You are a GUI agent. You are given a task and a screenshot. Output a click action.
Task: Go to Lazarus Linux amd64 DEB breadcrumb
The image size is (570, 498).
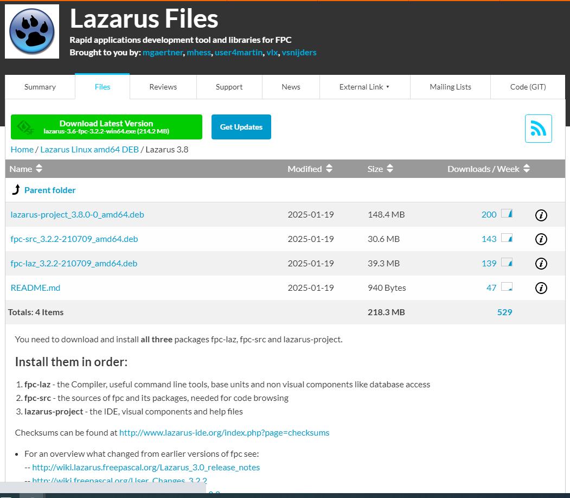pyautogui.click(x=89, y=149)
